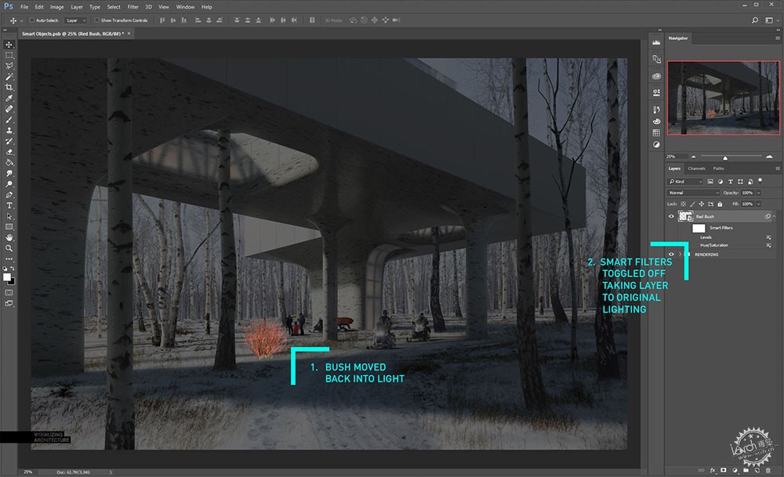
Task: Select the Smart Objects.psb document tab
Action: point(75,34)
